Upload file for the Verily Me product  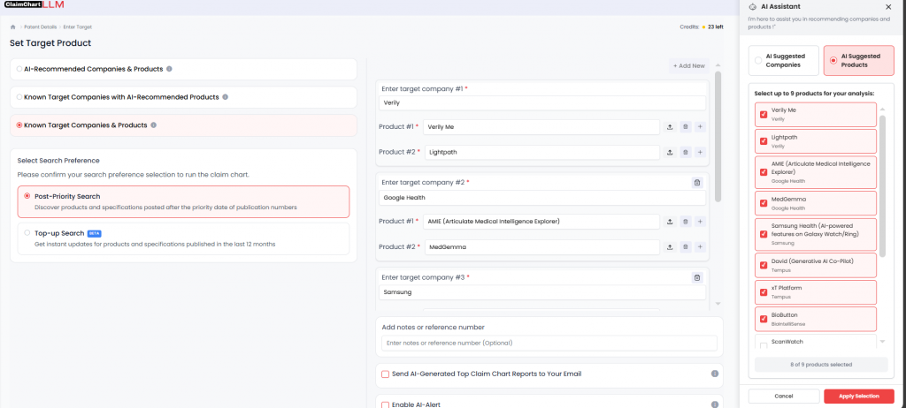(670, 127)
